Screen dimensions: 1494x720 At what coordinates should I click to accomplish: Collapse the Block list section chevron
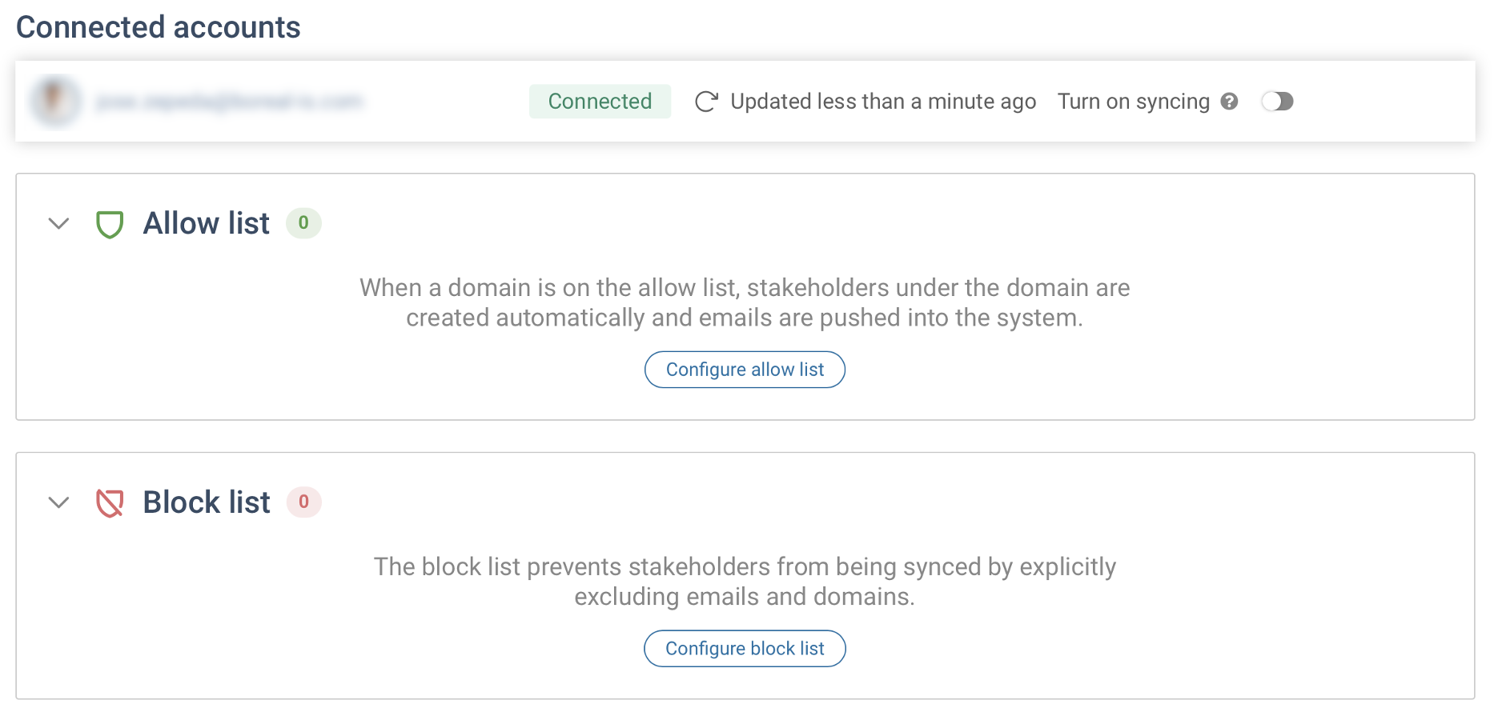pos(58,502)
